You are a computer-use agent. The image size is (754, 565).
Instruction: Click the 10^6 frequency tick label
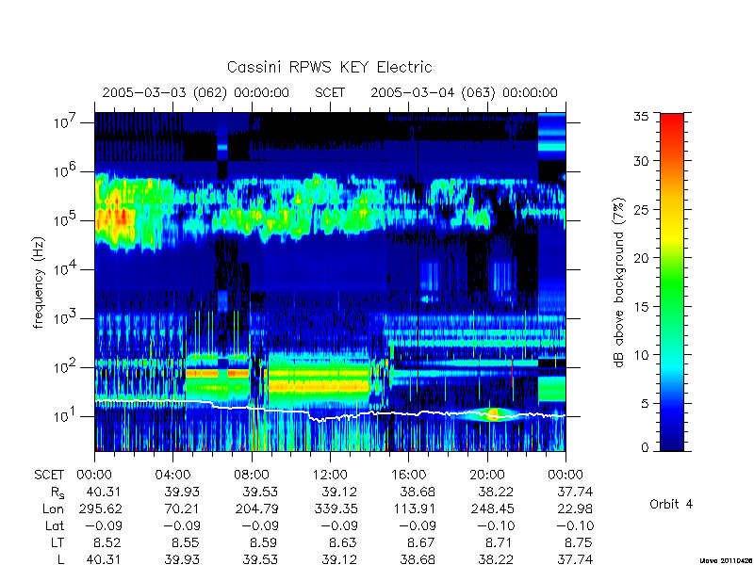(66, 171)
